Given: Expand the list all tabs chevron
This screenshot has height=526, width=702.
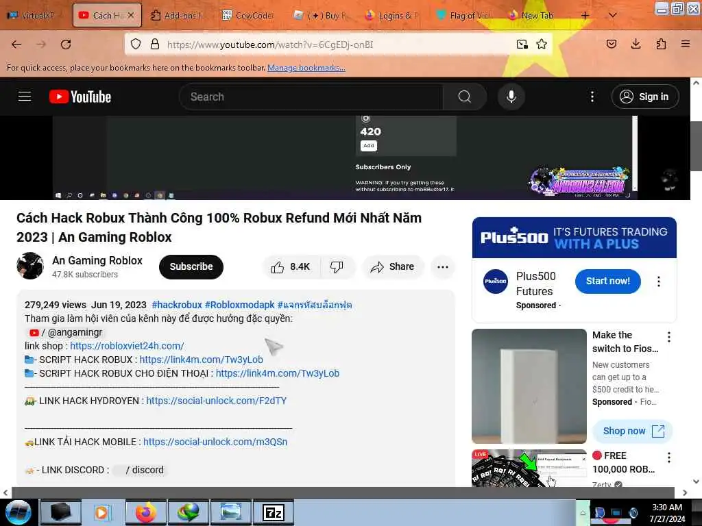Looking at the screenshot, I should coord(613,15).
